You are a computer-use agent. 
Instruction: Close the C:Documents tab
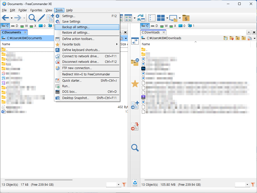pyautogui.click(x=25, y=32)
